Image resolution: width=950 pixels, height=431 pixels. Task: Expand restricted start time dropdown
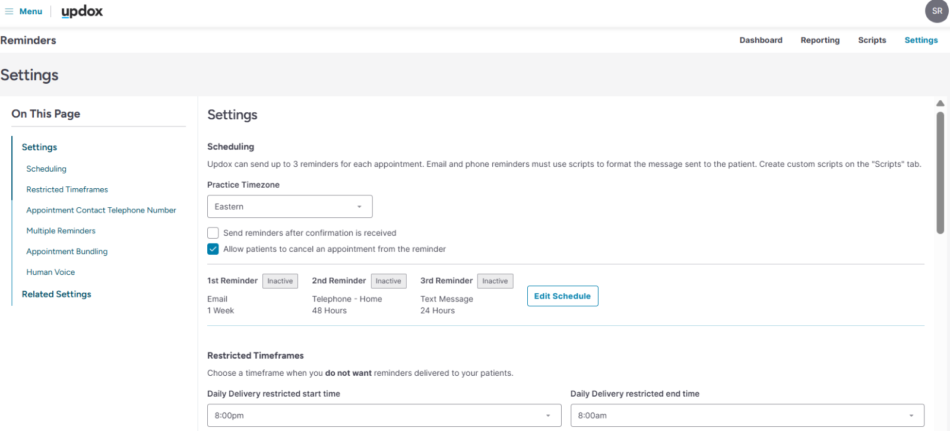[x=384, y=416]
